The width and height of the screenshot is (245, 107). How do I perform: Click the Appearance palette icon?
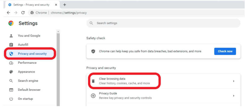tap(11, 72)
